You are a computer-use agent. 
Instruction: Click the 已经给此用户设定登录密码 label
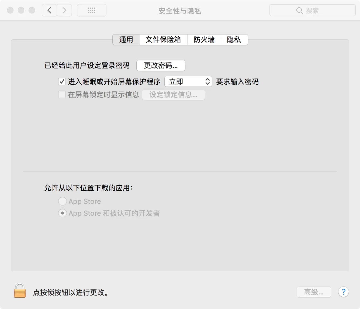point(87,66)
